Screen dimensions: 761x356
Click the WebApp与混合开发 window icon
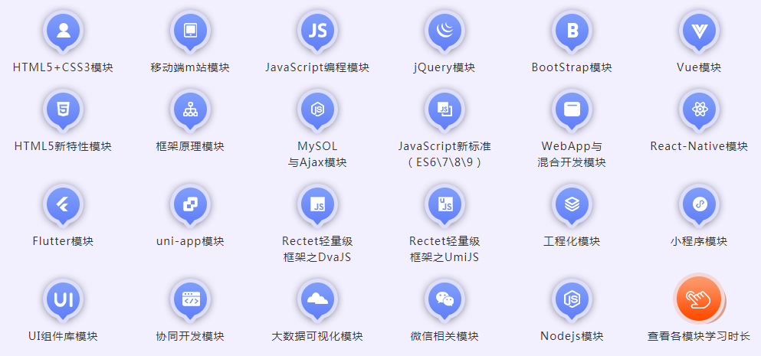point(572,110)
